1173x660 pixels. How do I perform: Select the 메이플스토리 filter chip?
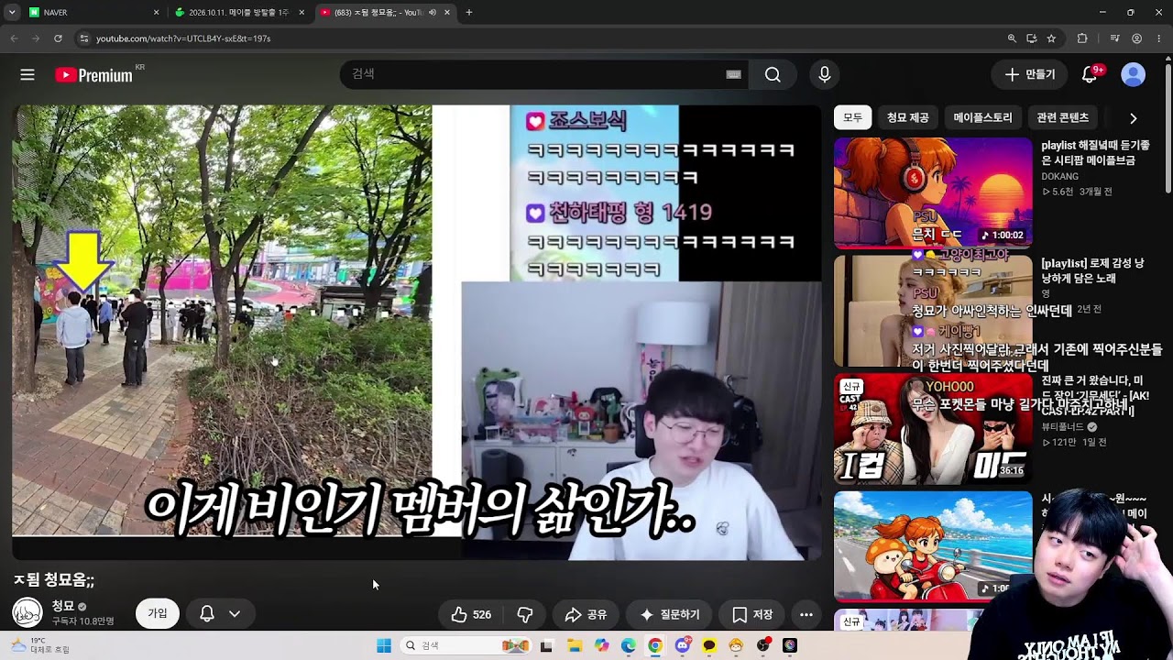tap(982, 118)
